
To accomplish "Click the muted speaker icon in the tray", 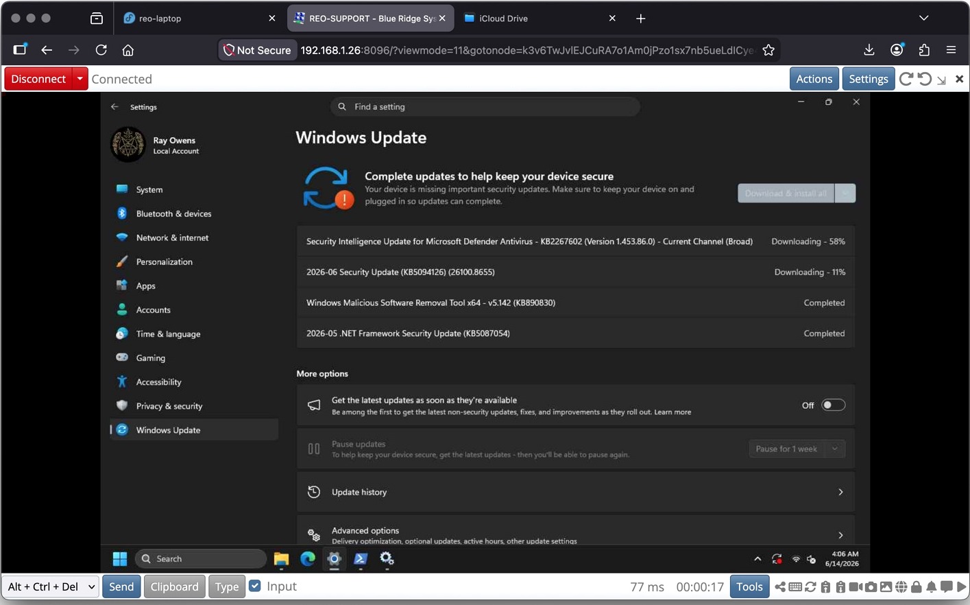I will coord(812,559).
